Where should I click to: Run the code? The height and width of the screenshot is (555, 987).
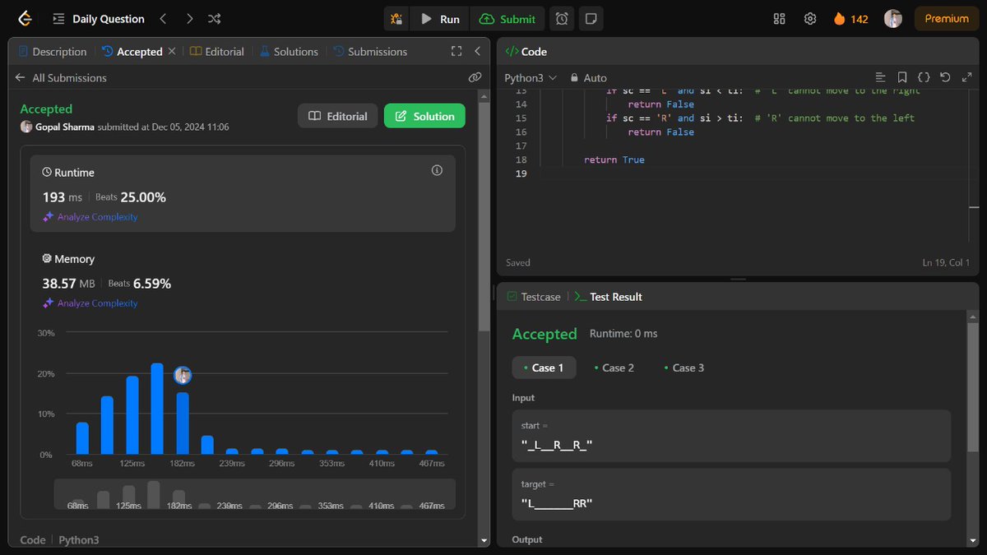439,18
